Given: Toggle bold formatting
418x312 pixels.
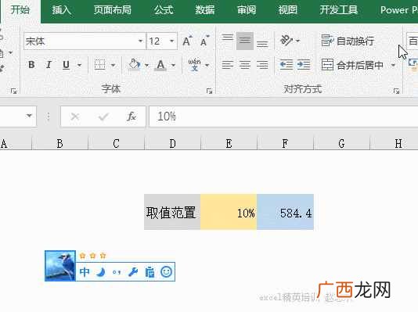Looking at the screenshot, I should click(x=31, y=65).
